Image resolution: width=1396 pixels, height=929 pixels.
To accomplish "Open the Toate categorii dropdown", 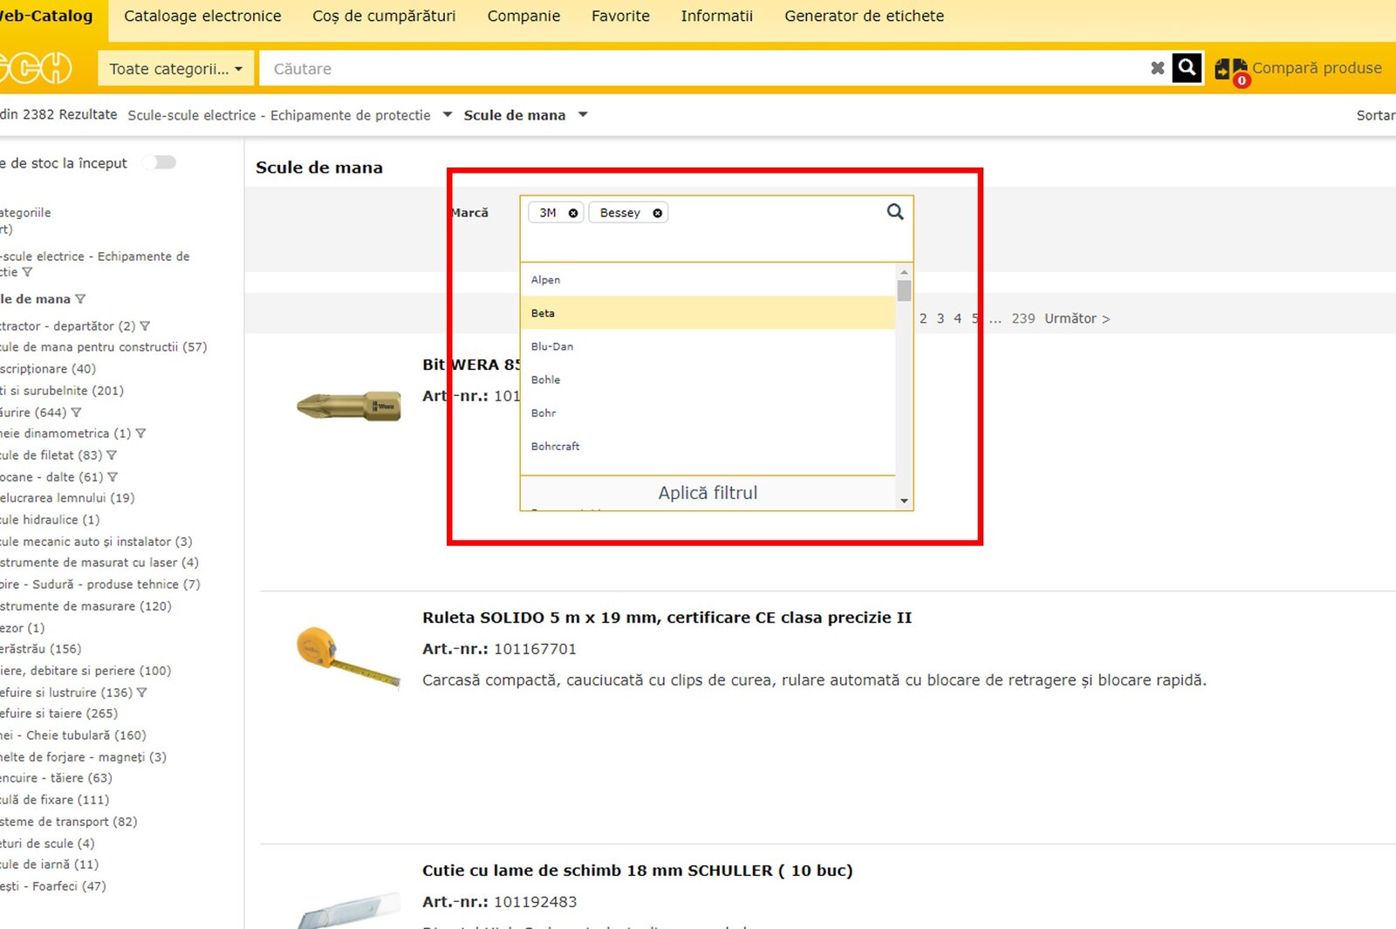I will [176, 69].
